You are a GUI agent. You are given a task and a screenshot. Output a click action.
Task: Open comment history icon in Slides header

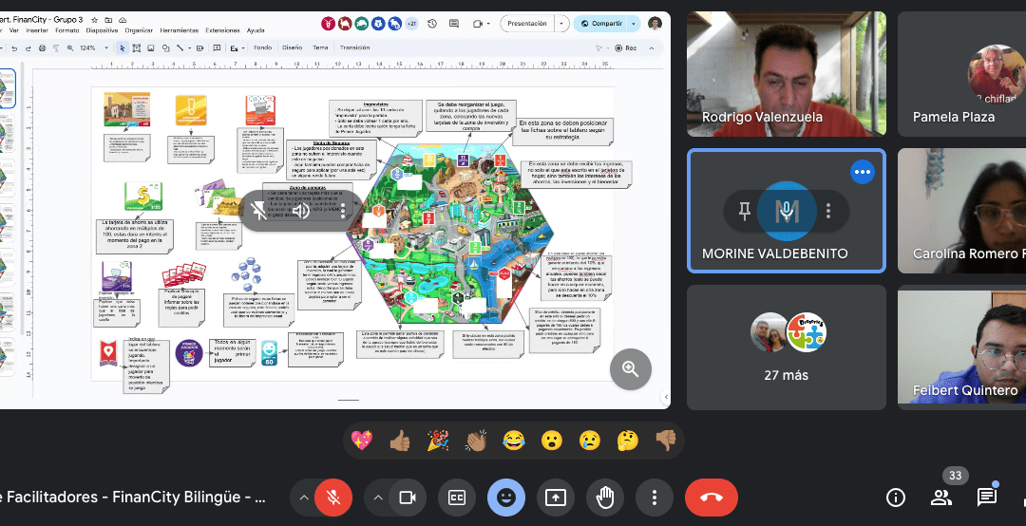(454, 24)
